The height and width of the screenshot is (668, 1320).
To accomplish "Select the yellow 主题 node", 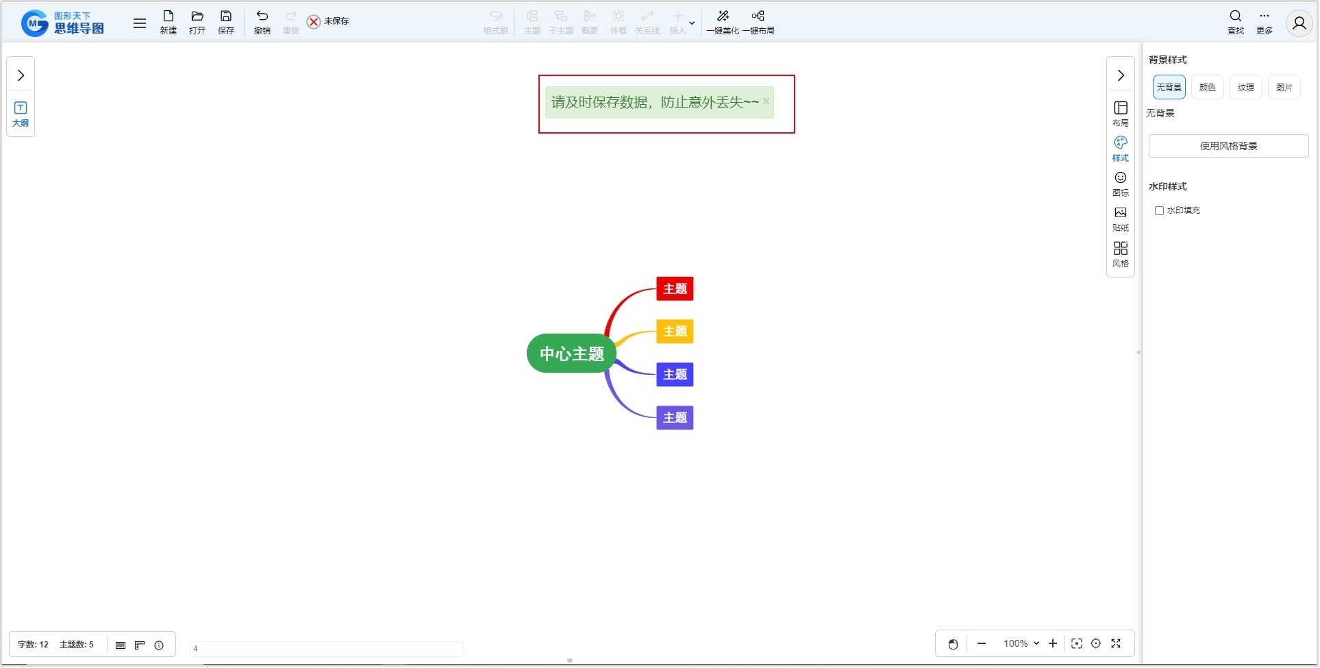I will (675, 332).
